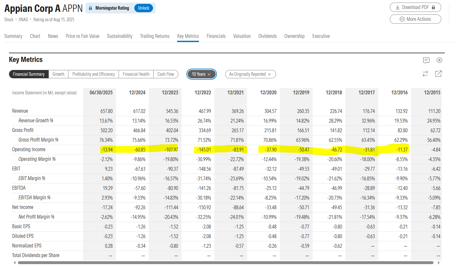Open the Dividends tab
474x267 pixels.
pos(267,36)
